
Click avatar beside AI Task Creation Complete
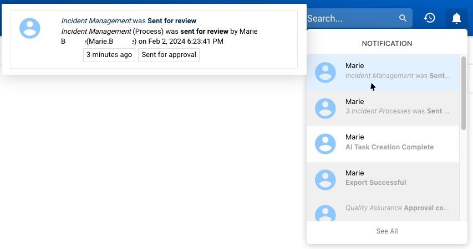click(325, 143)
